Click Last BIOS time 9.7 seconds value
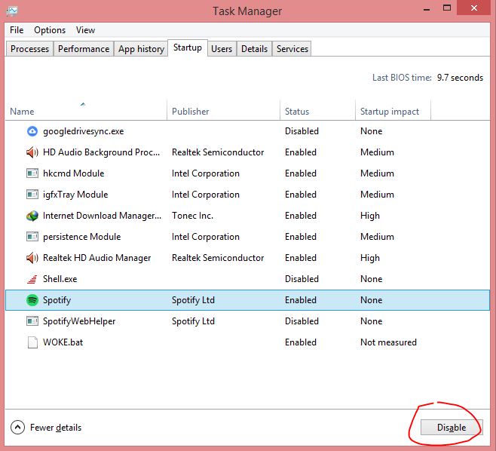 click(460, 78)
